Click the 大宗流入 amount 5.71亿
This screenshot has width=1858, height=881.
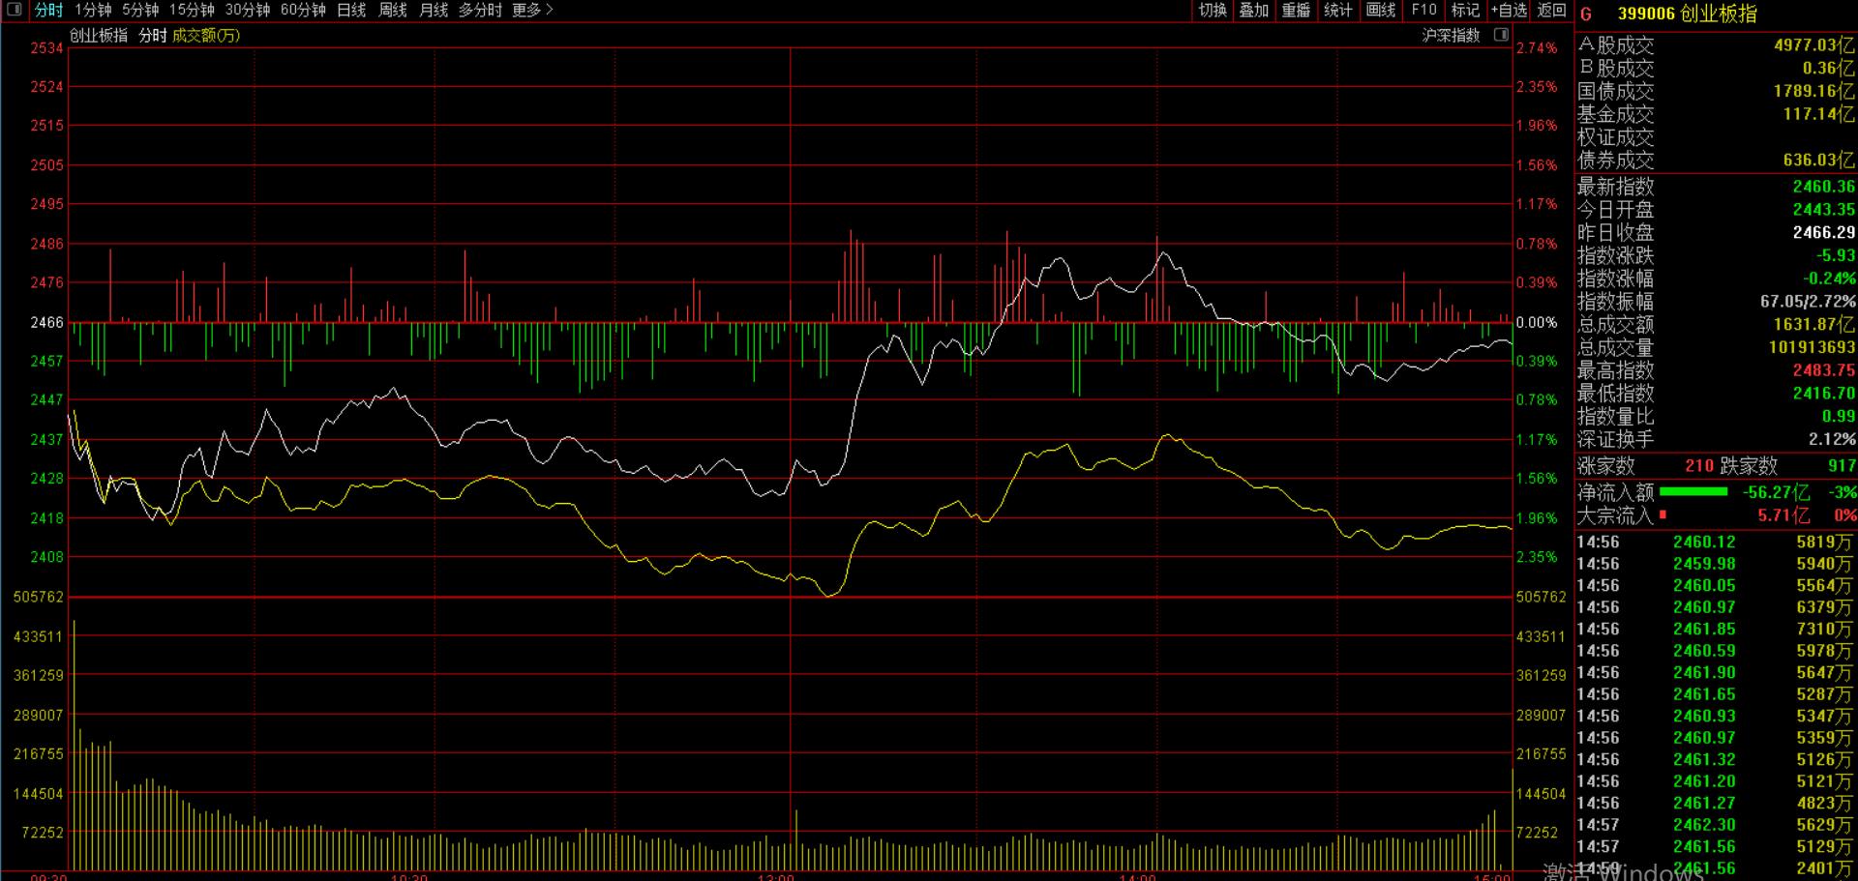coord(1784,515)
